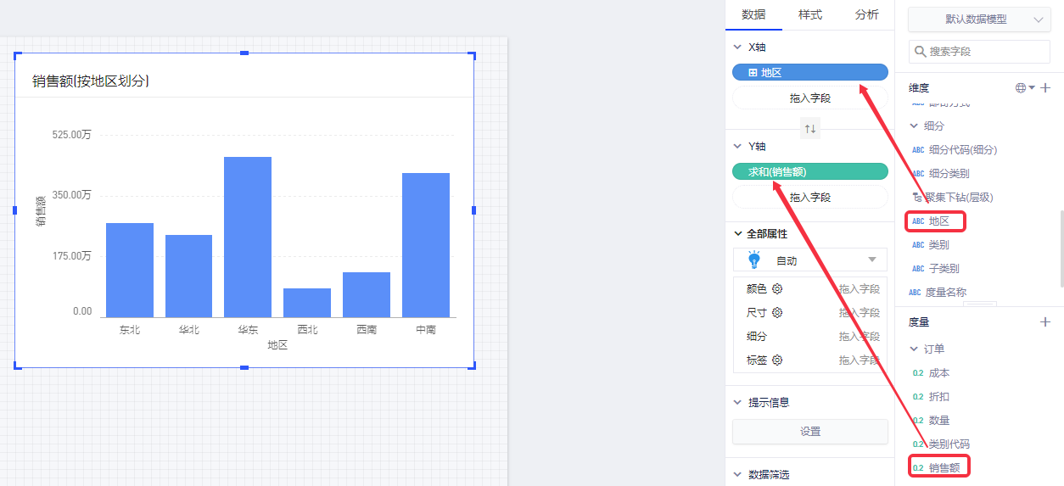Click the 设置 button under 提示信息
Viewport: 1064px width, 486px height.
point(809,431)
